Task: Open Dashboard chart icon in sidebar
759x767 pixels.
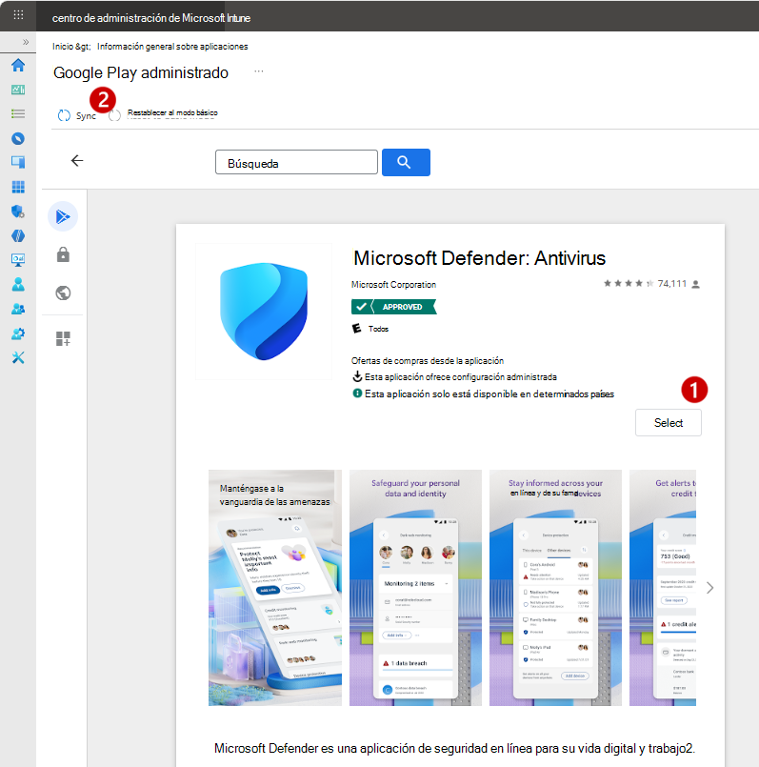Action: (18, 90)
